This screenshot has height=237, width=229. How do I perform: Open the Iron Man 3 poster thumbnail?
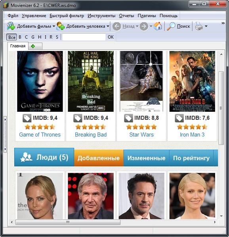click(192, 81)
